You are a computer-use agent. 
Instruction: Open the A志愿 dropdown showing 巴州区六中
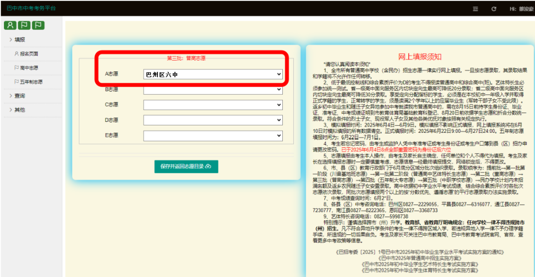(x=213, y=74)
